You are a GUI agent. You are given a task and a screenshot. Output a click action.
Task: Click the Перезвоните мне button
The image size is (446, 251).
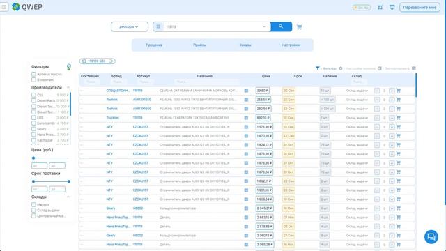pos(420,8)
